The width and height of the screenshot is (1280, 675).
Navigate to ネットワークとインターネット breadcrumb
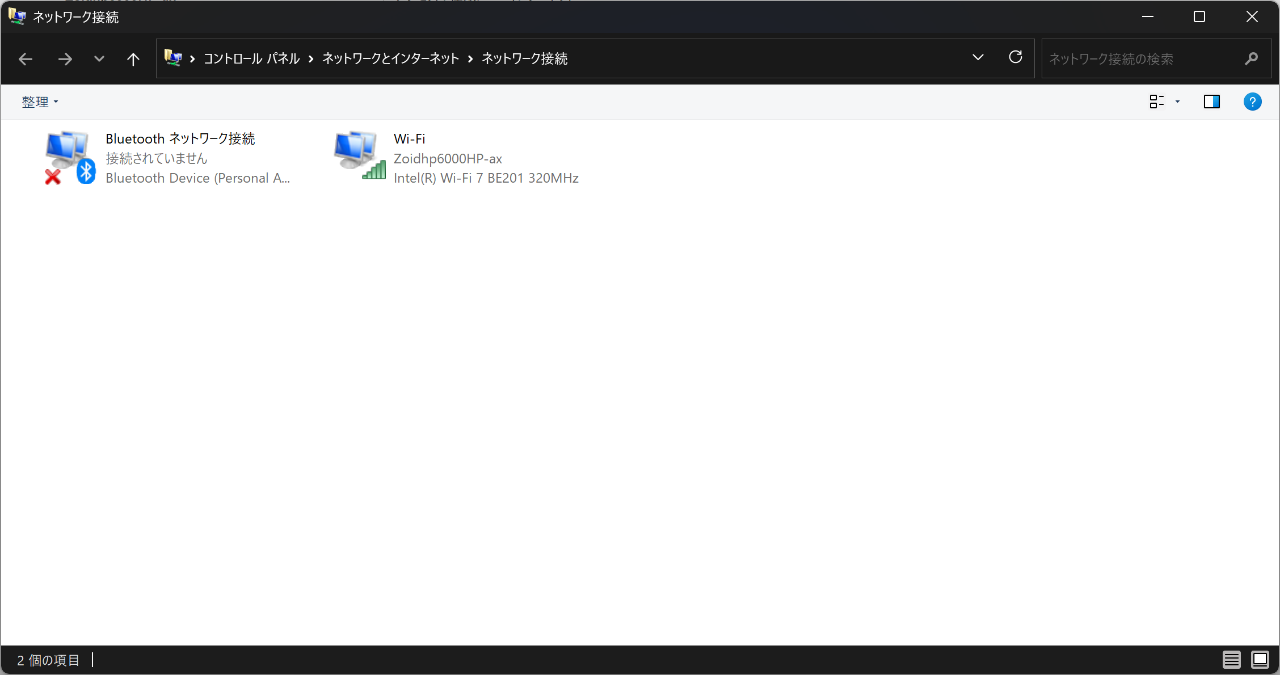[390, 59]
